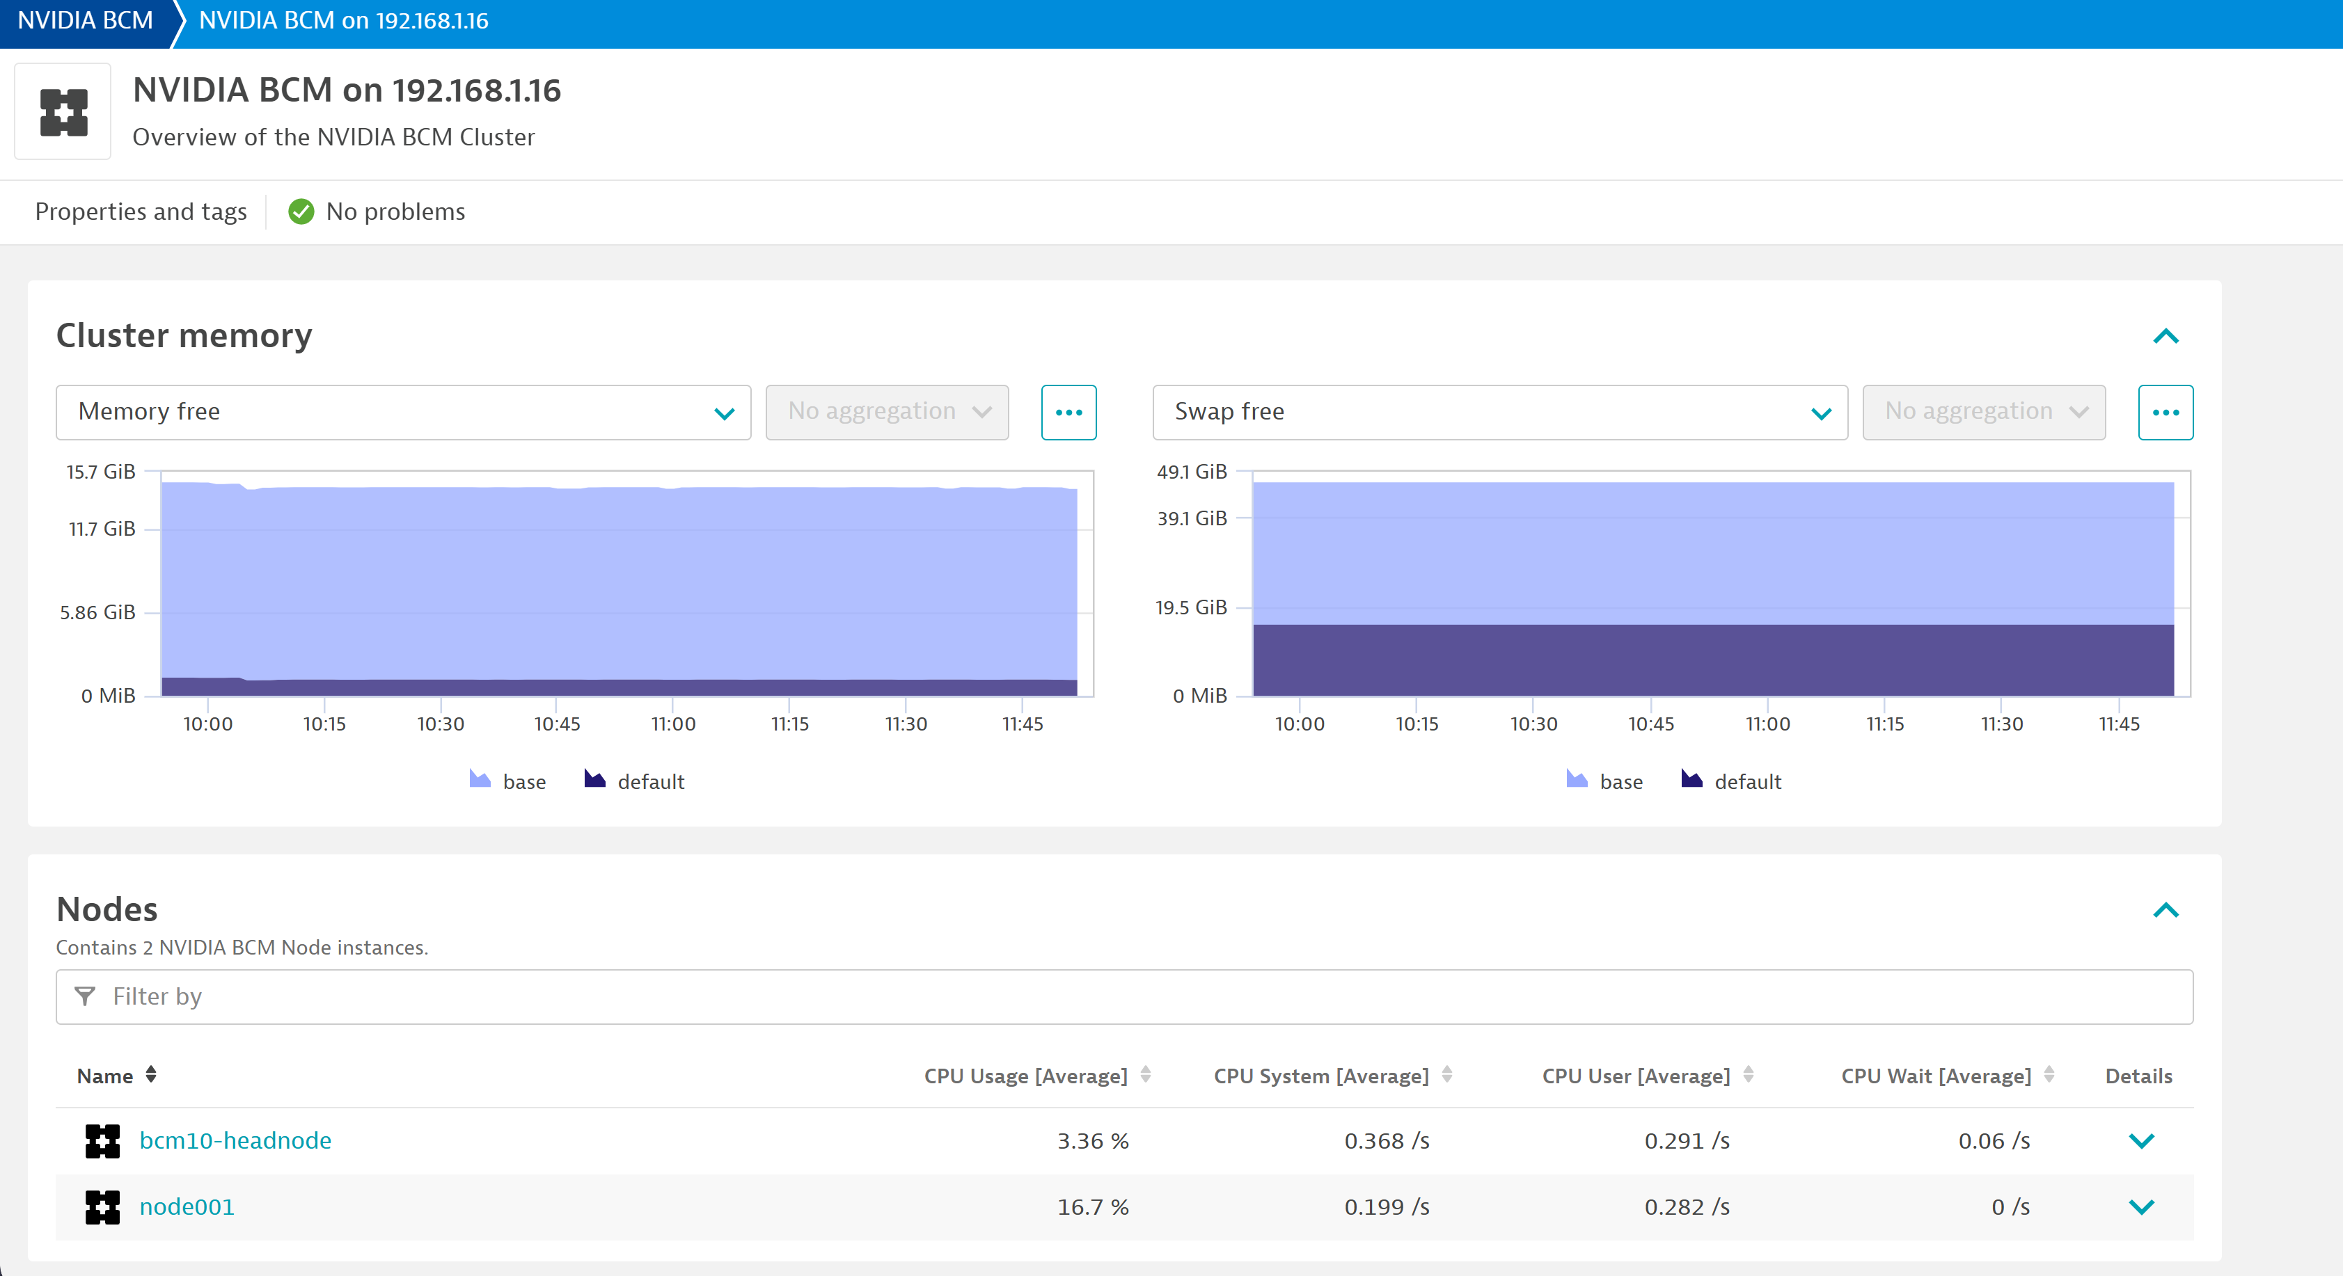The height and width of the screenshot is (1276, 2343).
Task: Toggle default series in Swap free legend
Action: pyautogui.click(x=1732, y=781)
